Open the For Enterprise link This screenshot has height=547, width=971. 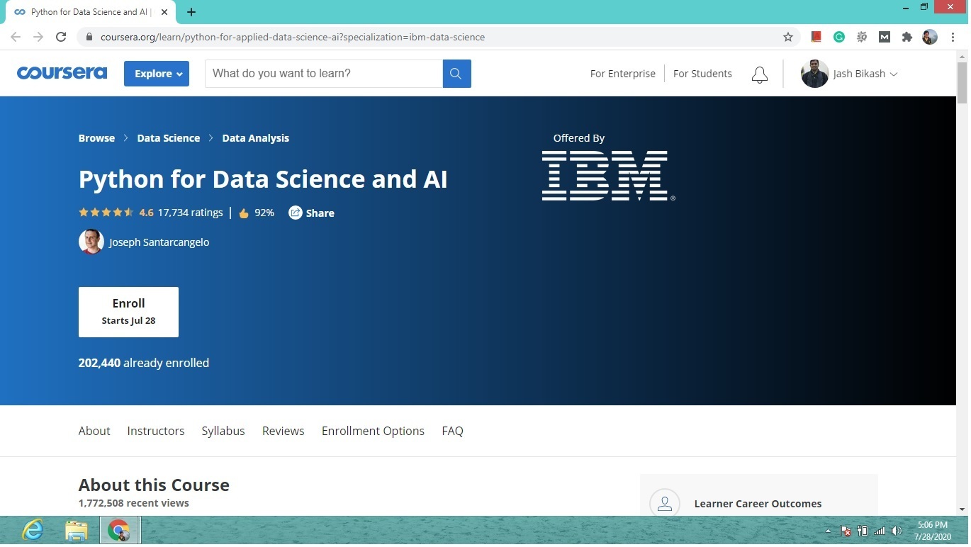pyautogui.click(x=623, y=74)
